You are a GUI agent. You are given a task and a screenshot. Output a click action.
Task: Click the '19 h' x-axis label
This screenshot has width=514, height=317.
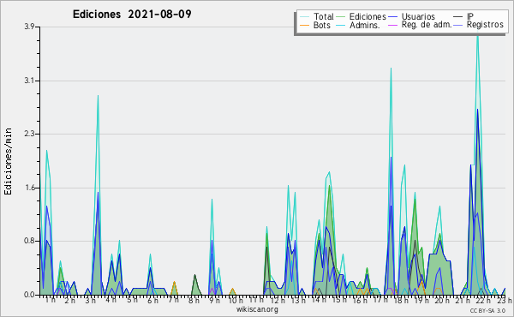click(x=421, y=300)
